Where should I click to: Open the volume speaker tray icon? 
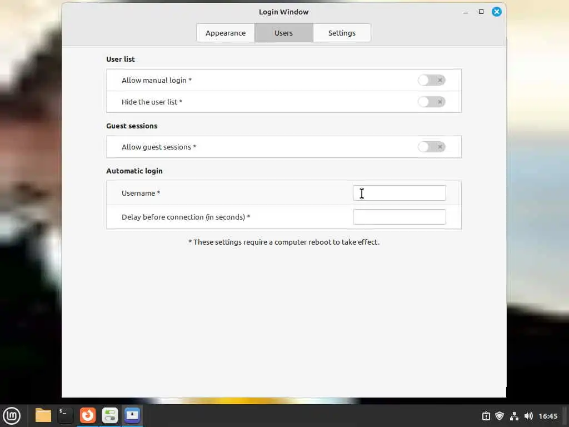[528, 416]
